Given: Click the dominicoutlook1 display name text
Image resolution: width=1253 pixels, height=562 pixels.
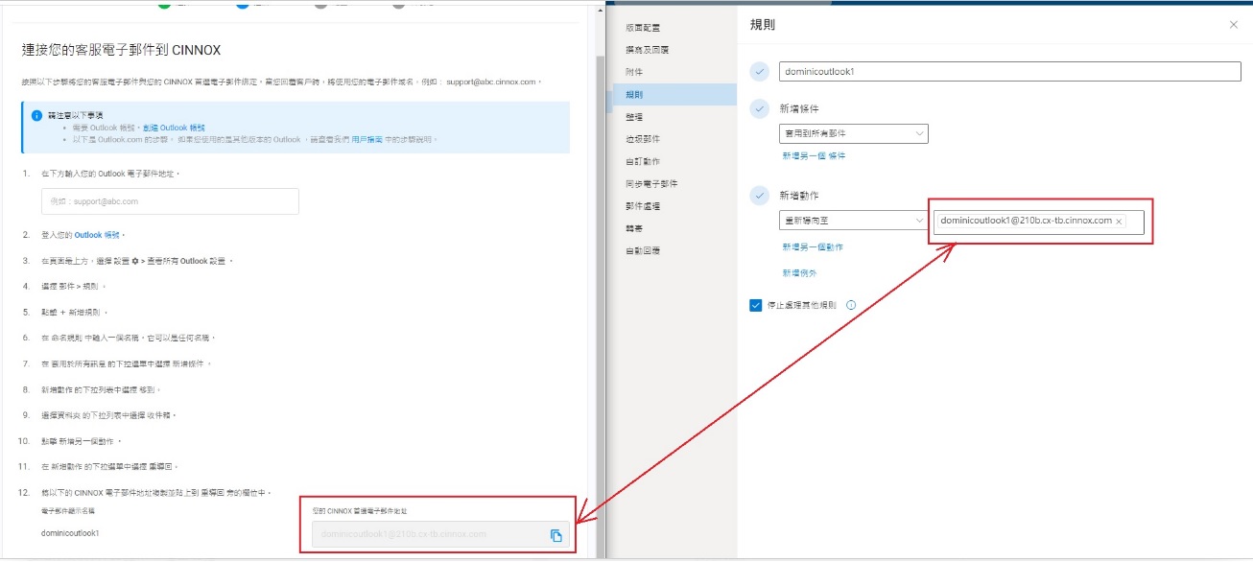Looking at the screenshot, I should coord(70,532).
